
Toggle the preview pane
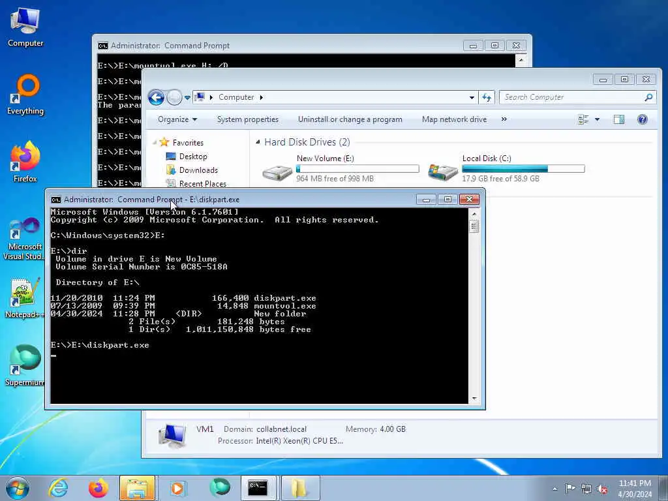[x=618, y=120]
